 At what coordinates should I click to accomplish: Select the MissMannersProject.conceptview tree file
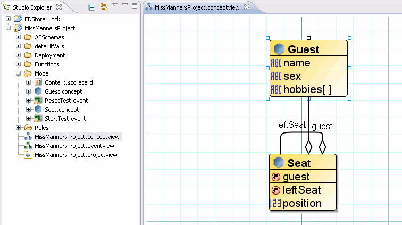click(x=77, y=137)
